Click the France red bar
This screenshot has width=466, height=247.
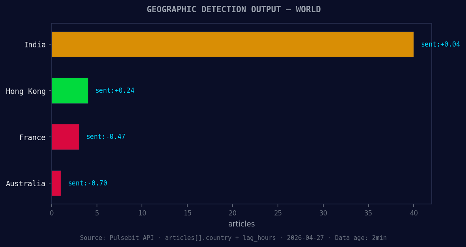click(65, 137)
